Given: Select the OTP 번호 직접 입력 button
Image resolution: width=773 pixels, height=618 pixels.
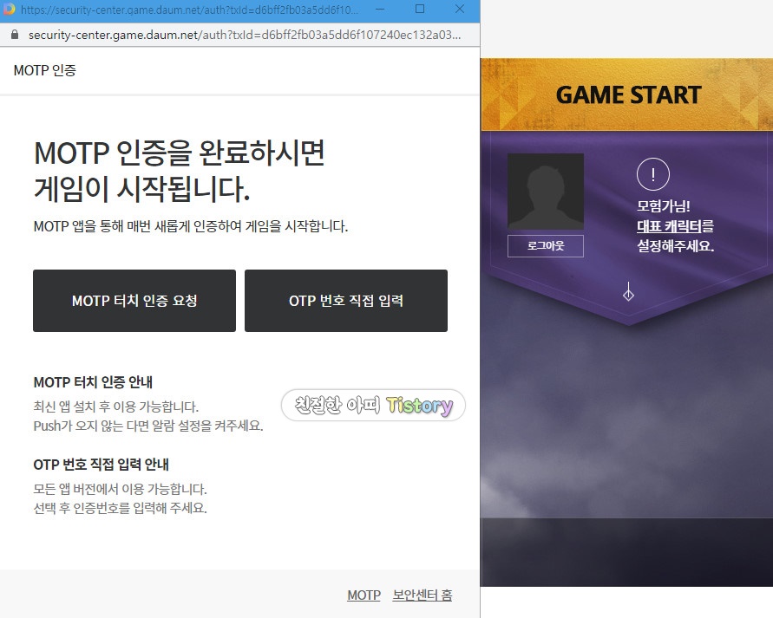Looking at the screenshot, I should [345, 301].
